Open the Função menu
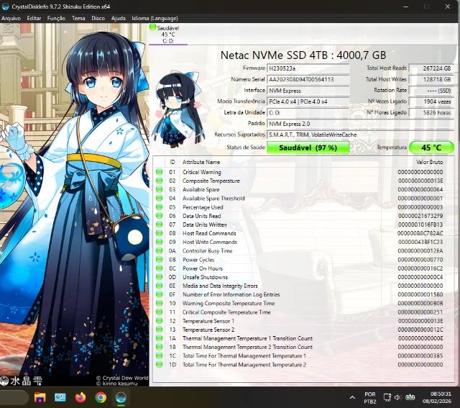 click(x=56, y=18)
